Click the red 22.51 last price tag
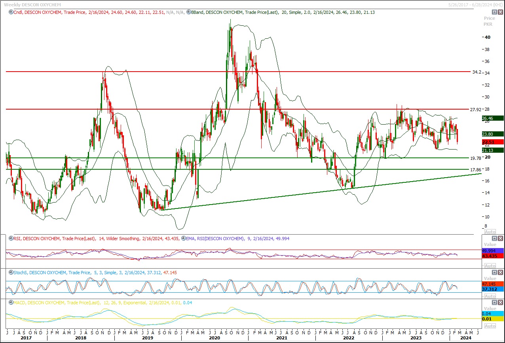This screenshot has width=505, height=343. tap(492, 142)
